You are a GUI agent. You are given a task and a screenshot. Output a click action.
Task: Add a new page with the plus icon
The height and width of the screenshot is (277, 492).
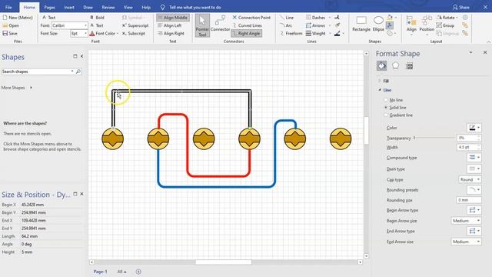pos(138,272)
